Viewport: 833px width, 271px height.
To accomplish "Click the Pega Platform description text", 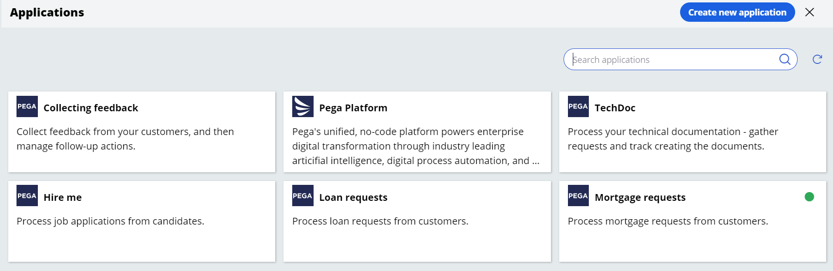I will pyautogui.click(x=416, y=146).
